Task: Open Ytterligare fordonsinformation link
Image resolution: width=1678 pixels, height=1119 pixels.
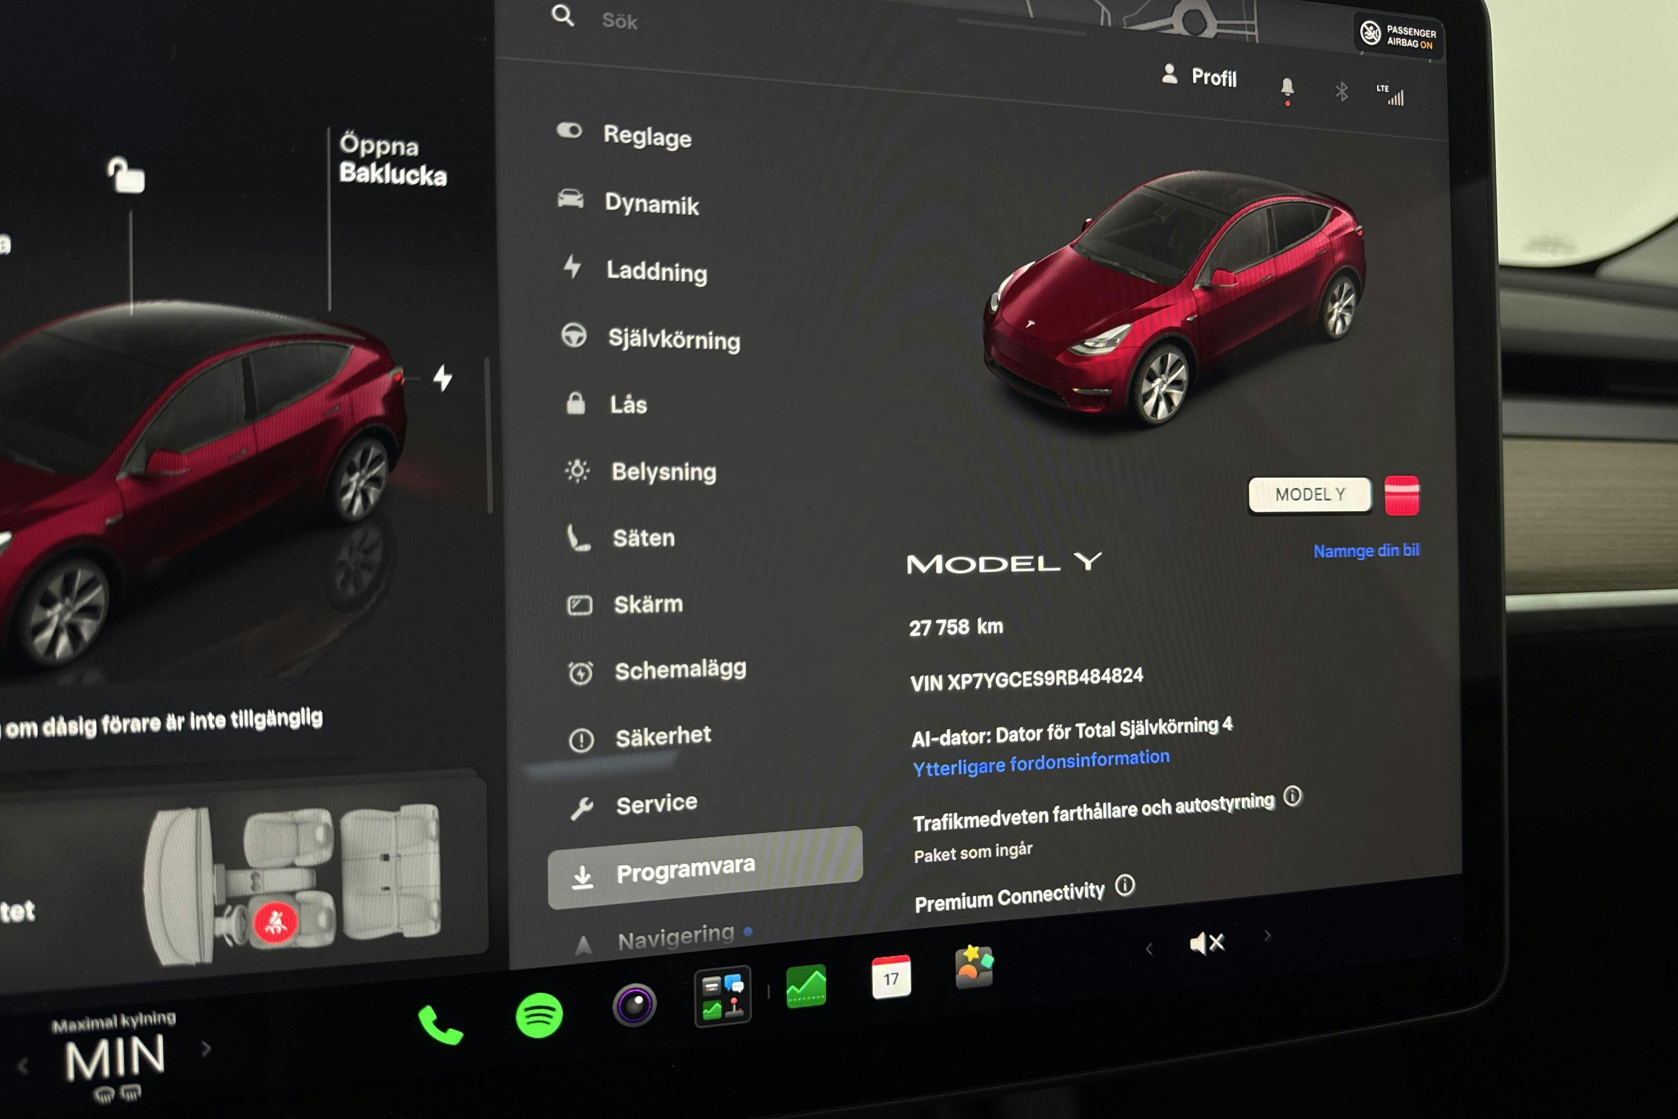Action: coord(1041,761)
